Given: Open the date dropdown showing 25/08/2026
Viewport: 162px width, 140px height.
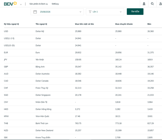Looking at the screenshot, I should (57, 12).
